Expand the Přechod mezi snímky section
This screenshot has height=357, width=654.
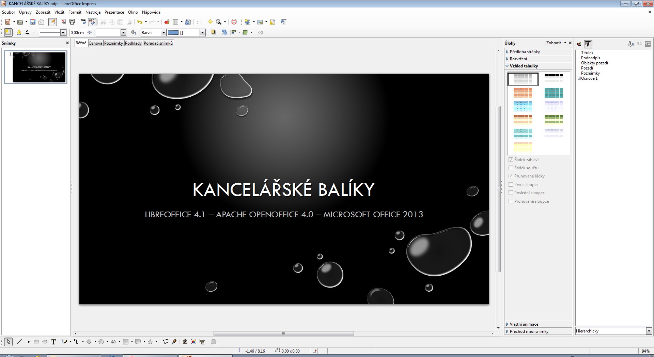pos(538,331)
